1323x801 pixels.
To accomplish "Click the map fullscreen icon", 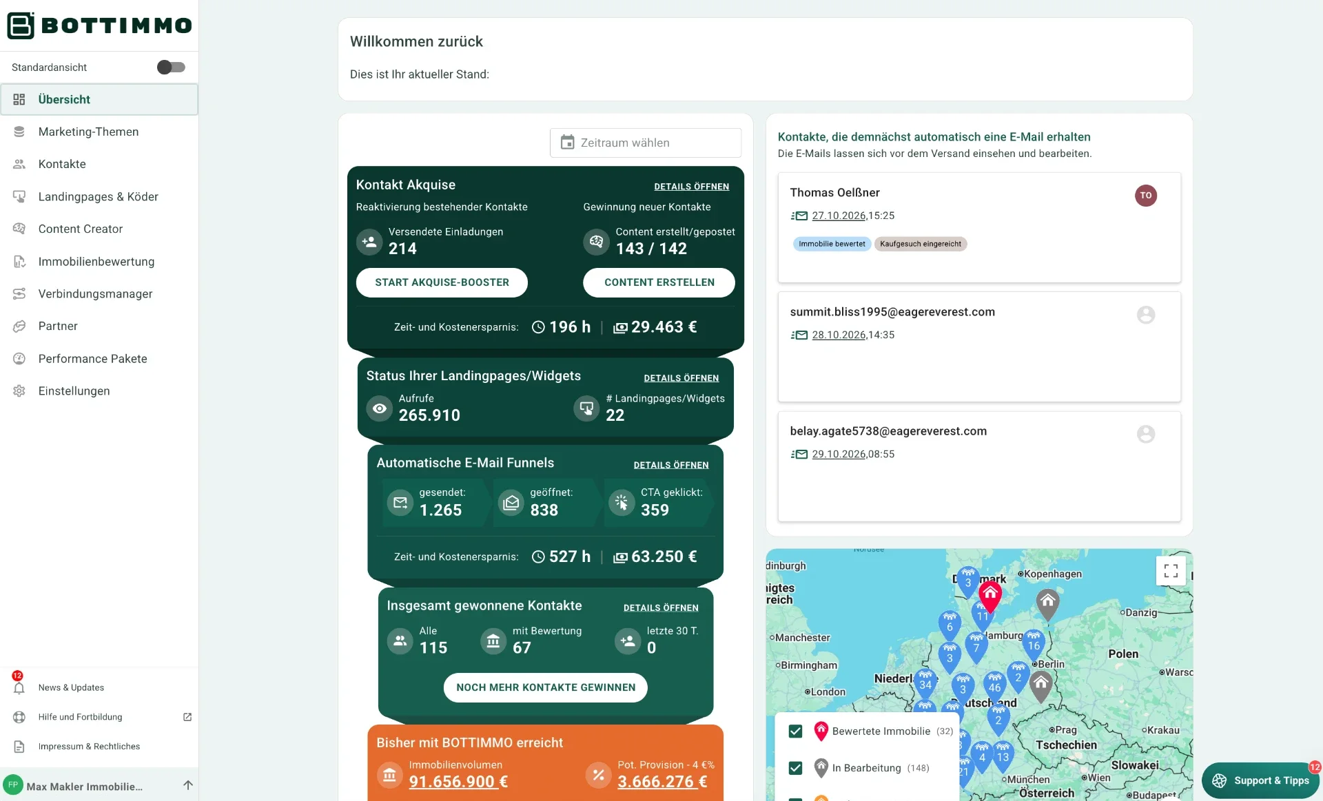I will (x=1170, y=570).
